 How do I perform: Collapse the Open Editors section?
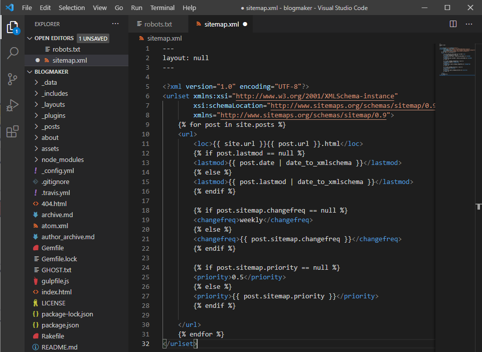tap(30, 38)
